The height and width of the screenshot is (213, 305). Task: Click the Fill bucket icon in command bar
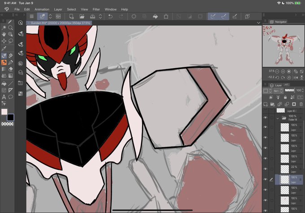(155, 16)
